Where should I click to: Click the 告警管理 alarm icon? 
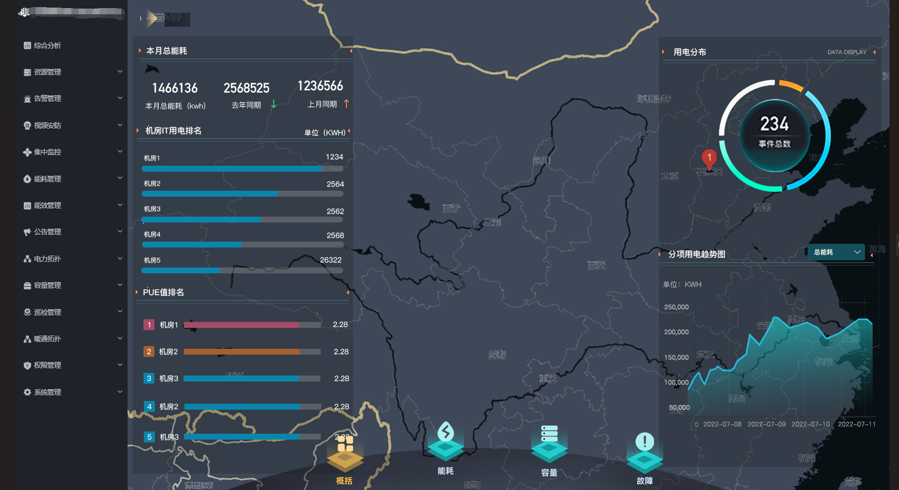27,99
